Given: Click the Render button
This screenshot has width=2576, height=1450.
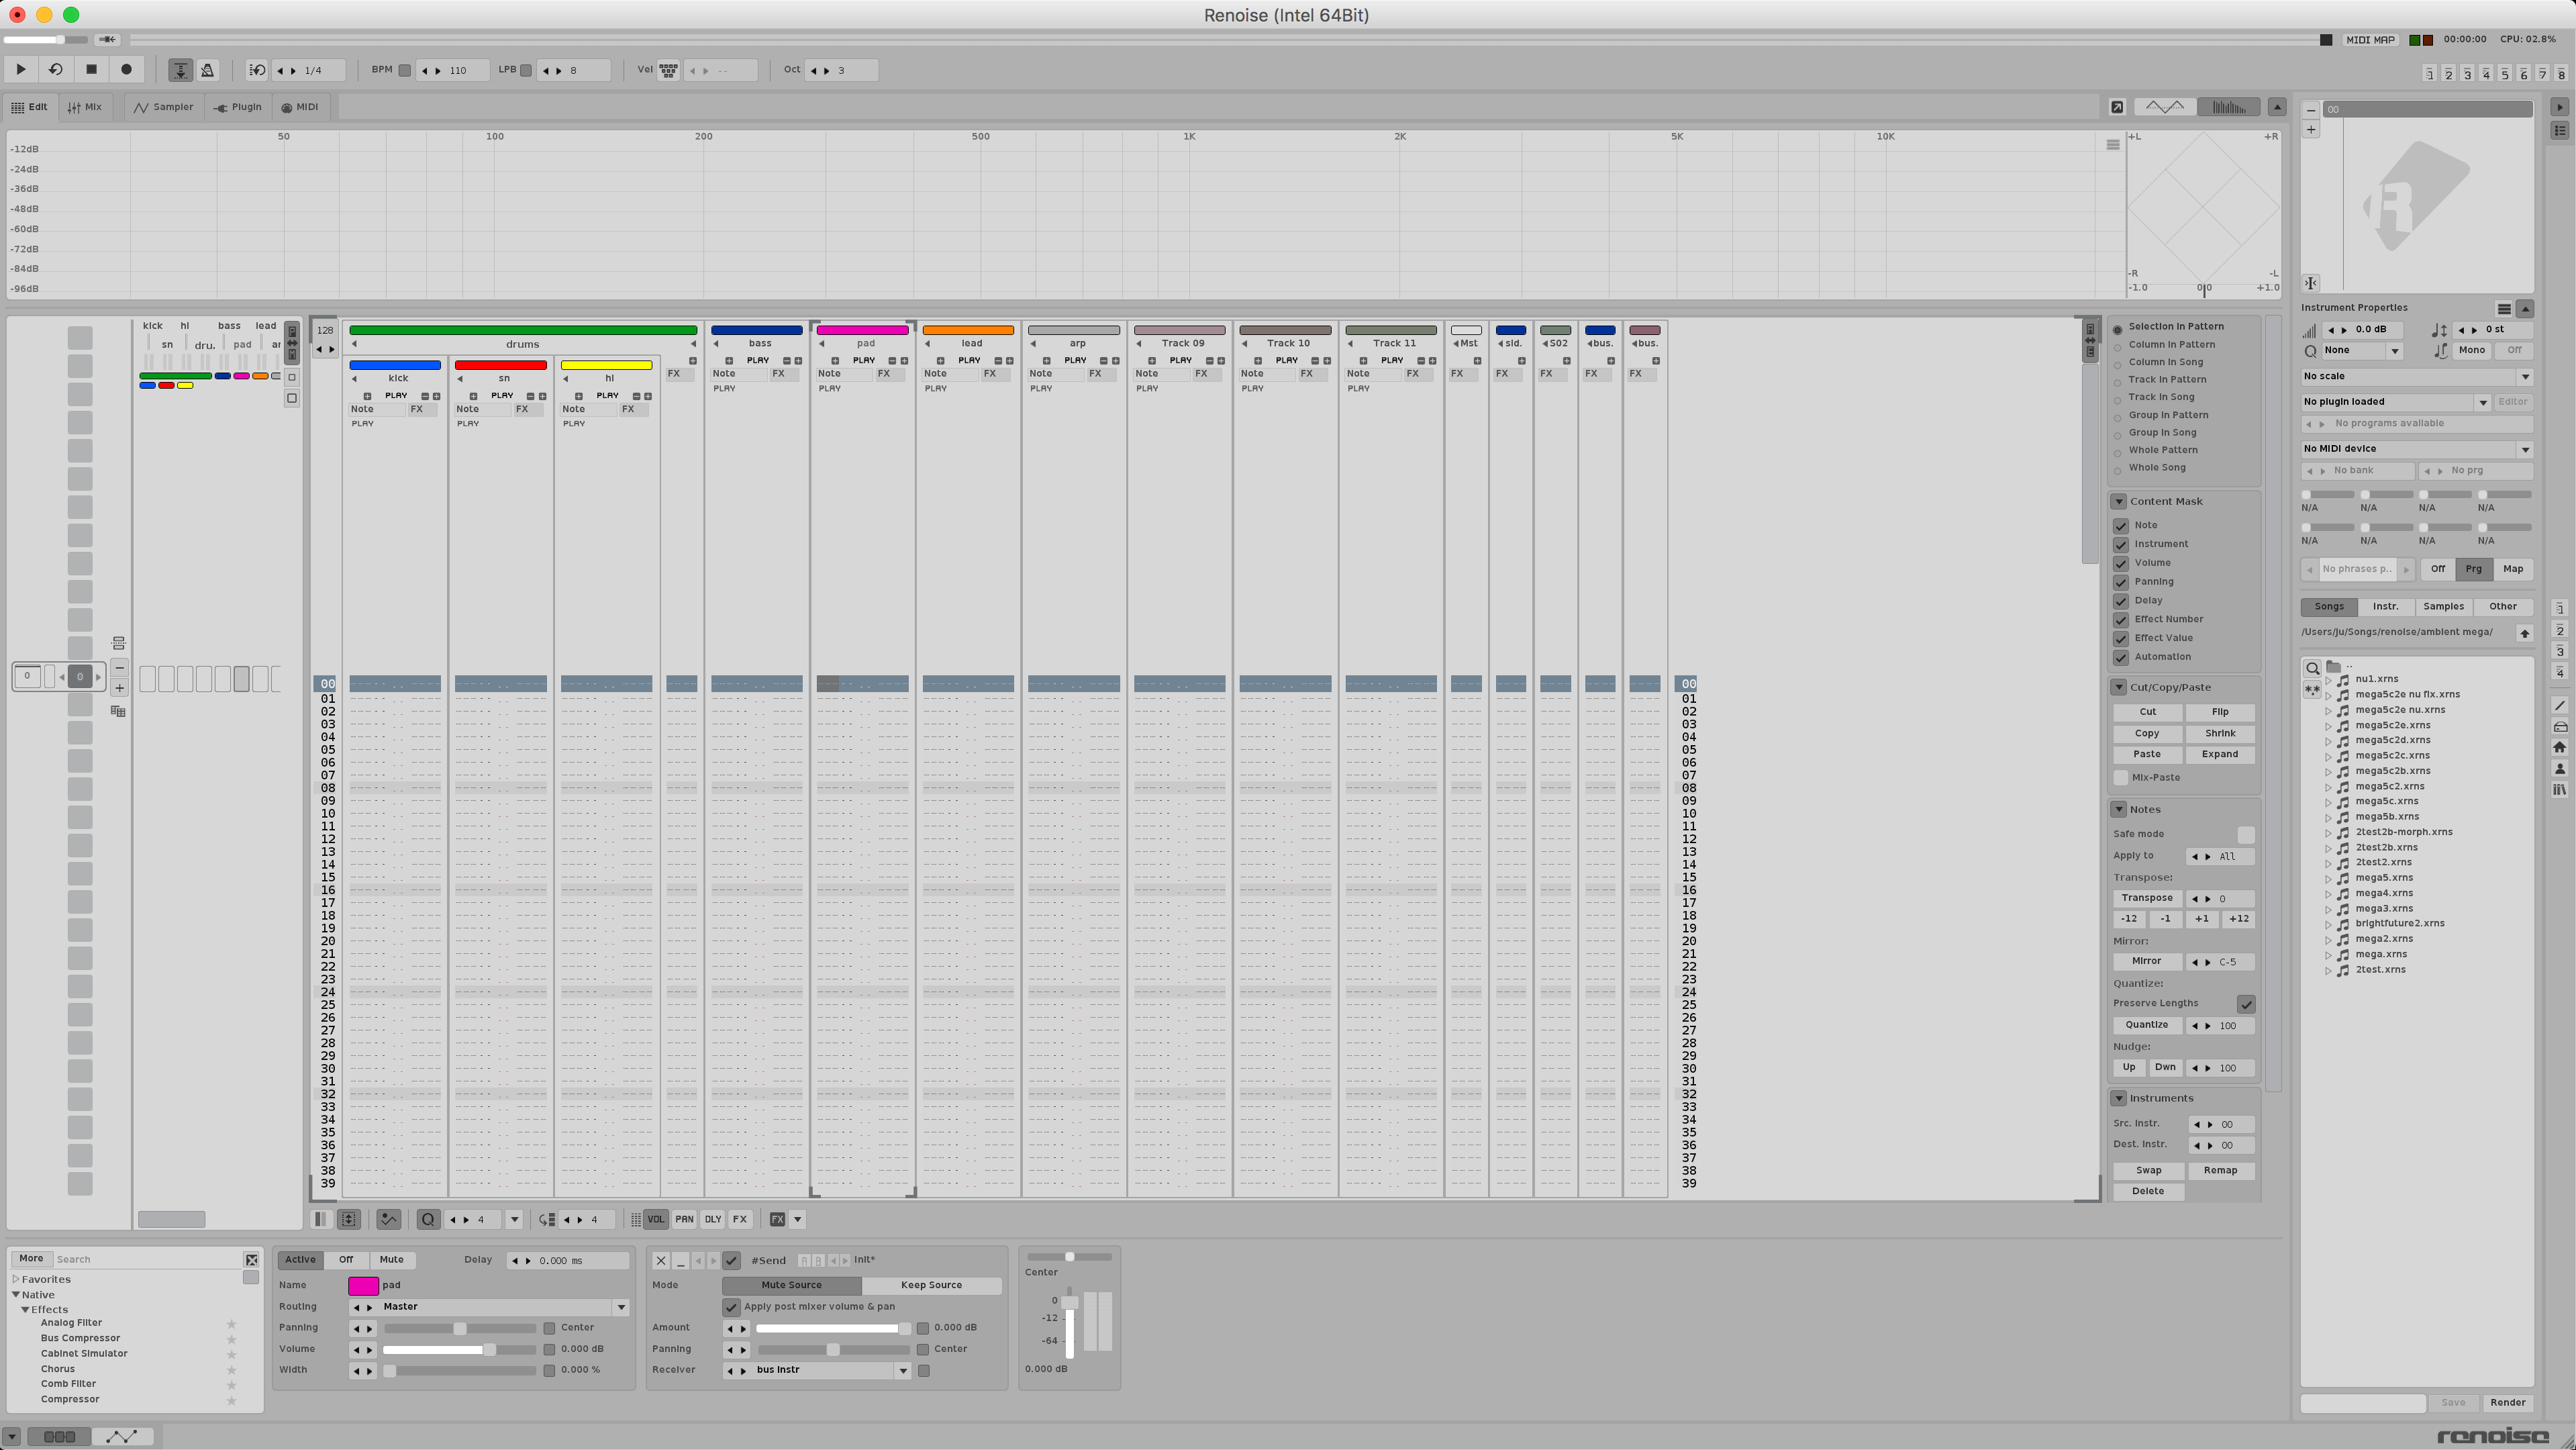Looking at the screenshot, I should click(x=2507, y=1403).
